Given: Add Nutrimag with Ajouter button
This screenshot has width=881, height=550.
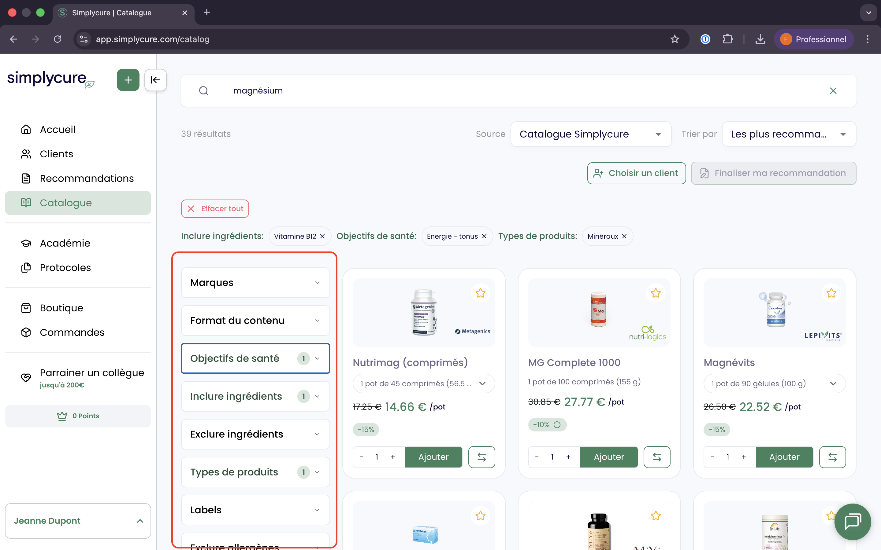Looking at the screenshot, I should pos(433,457).
